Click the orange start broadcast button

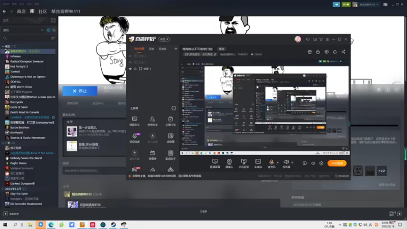click(x=337, y=163)
